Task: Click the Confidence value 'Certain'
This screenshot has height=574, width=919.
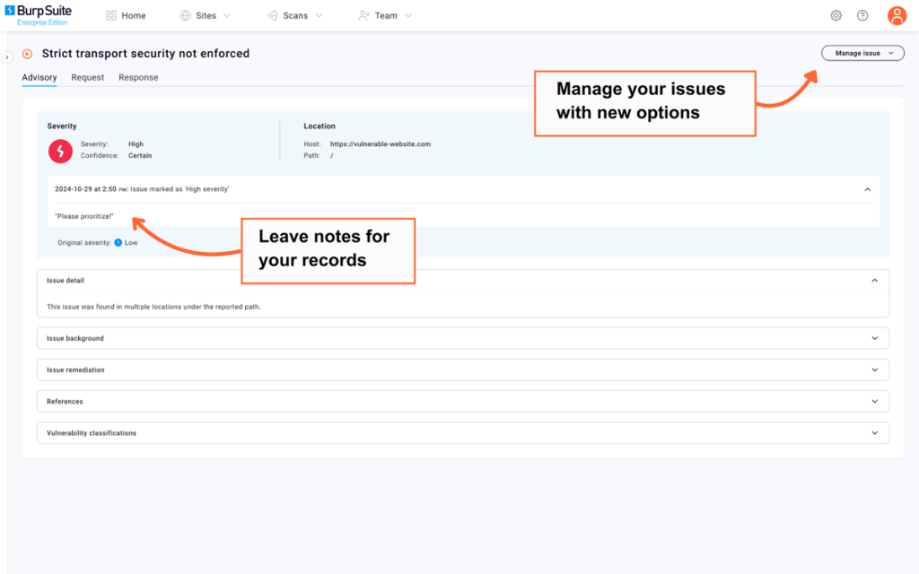Action: pyautogui.click(x=140, y=156)
